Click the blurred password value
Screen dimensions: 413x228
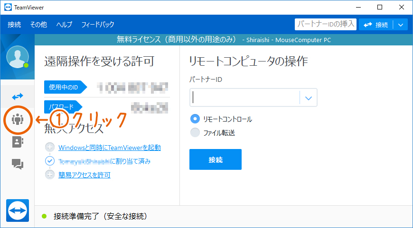tap(150, 107)
